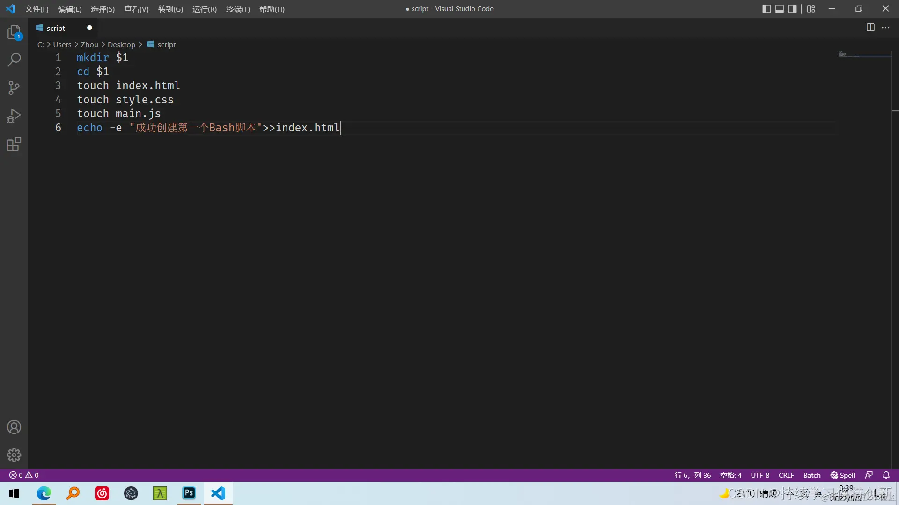Viewport: 899px width, 505px height.
Task: Click the Desktop breadcrumb segment
Action: (x=121, y=44)
